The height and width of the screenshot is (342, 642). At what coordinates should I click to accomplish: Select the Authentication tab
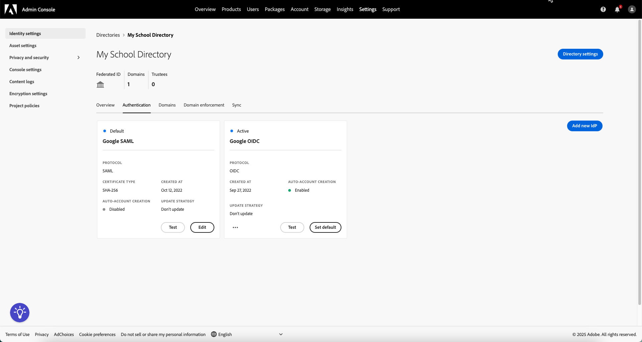click(136, 105)
